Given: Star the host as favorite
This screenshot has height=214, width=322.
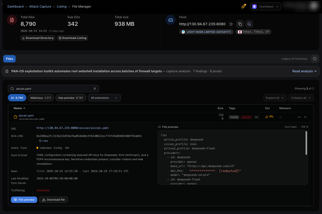Looking at the screenshot, I should click(x=231, y=24).
